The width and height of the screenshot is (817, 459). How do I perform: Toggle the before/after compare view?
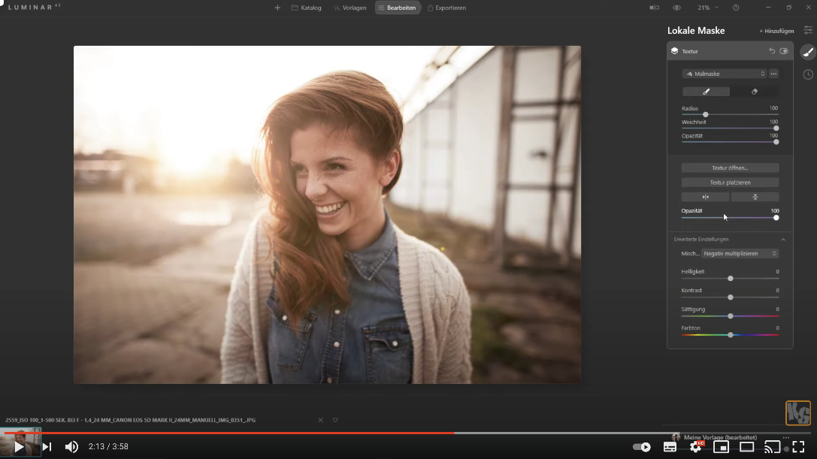(654, 8)
